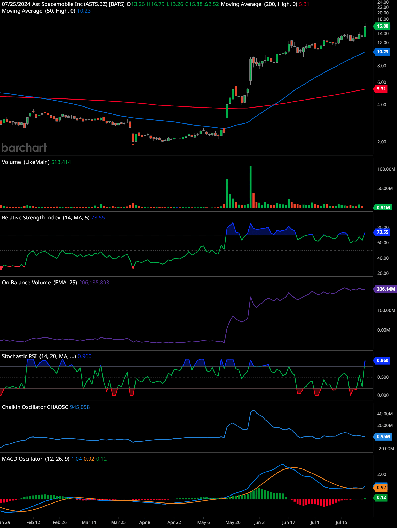Click the 5.31 two-hundred-day moving average tag
This screenshot has width=397, height=528.
381,89
